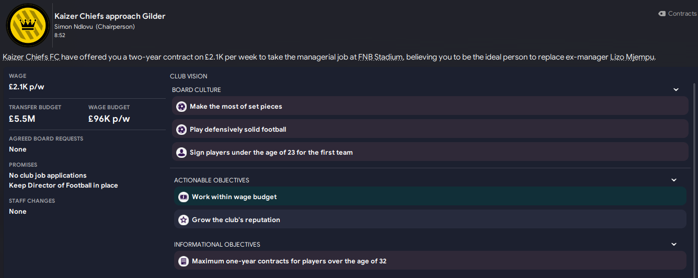
Task: Collapse the Informational Objectives section
Action: click(674, 245)
